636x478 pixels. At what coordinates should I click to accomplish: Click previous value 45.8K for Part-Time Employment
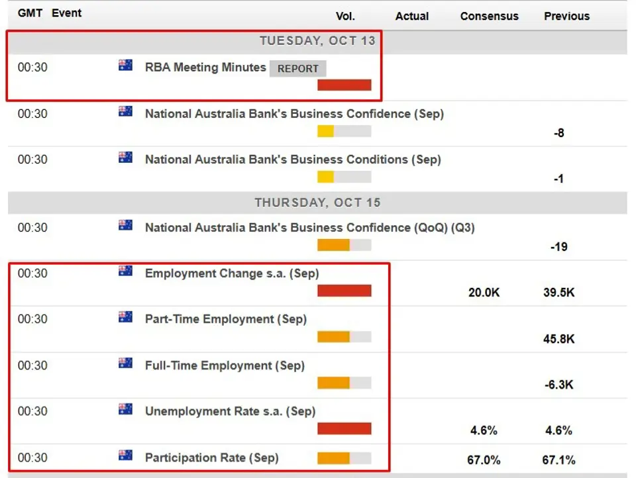pos(559,339)
